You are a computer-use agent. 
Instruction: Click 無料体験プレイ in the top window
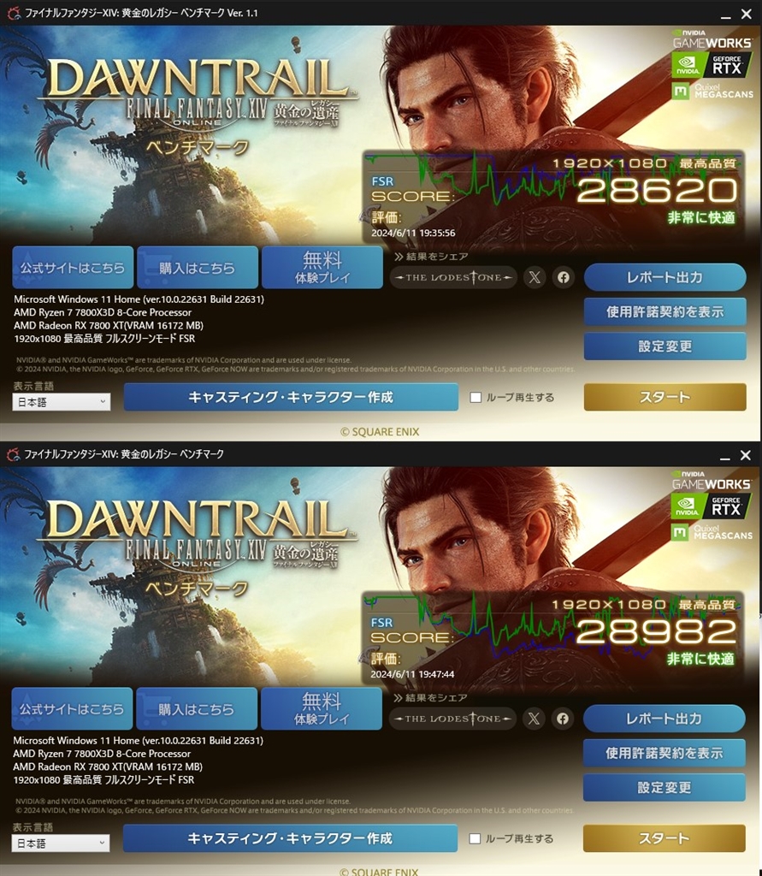[x=322, y=268]
